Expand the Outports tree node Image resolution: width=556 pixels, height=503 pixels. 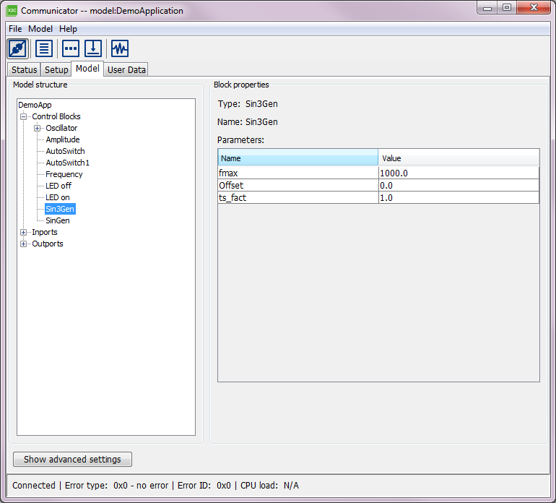(x=24, y=244)
